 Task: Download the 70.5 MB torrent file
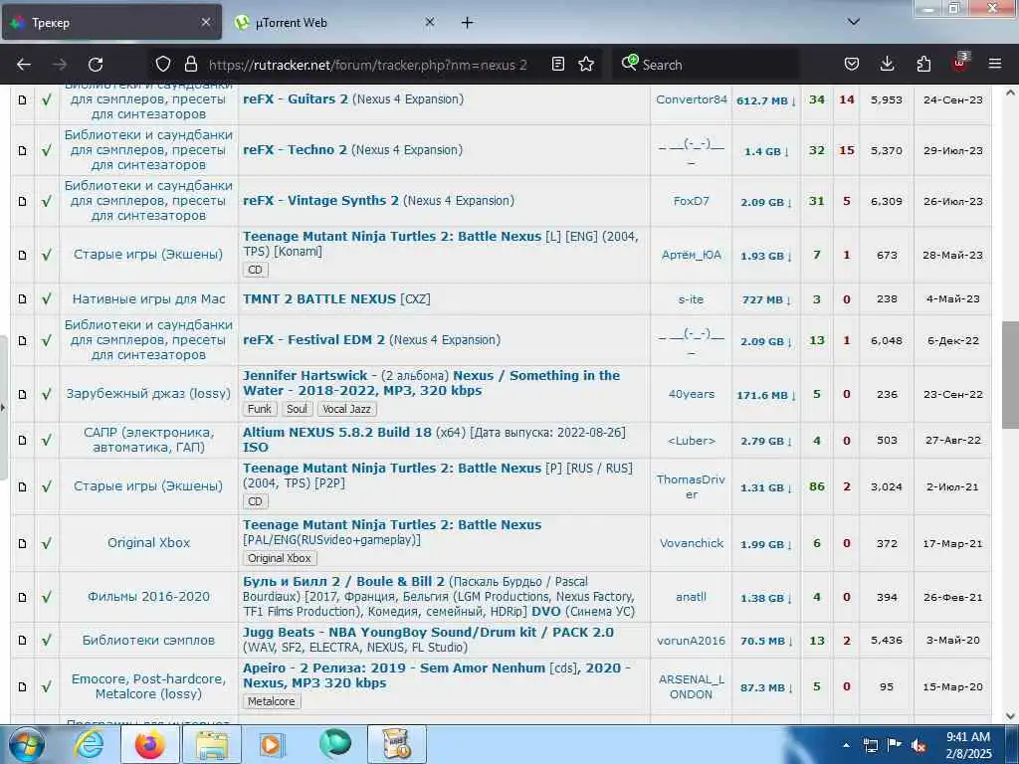click(766, 641)
